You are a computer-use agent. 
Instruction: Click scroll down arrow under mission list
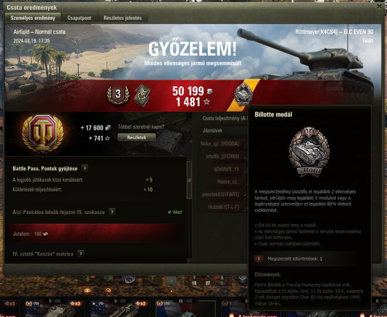[189, 261]
